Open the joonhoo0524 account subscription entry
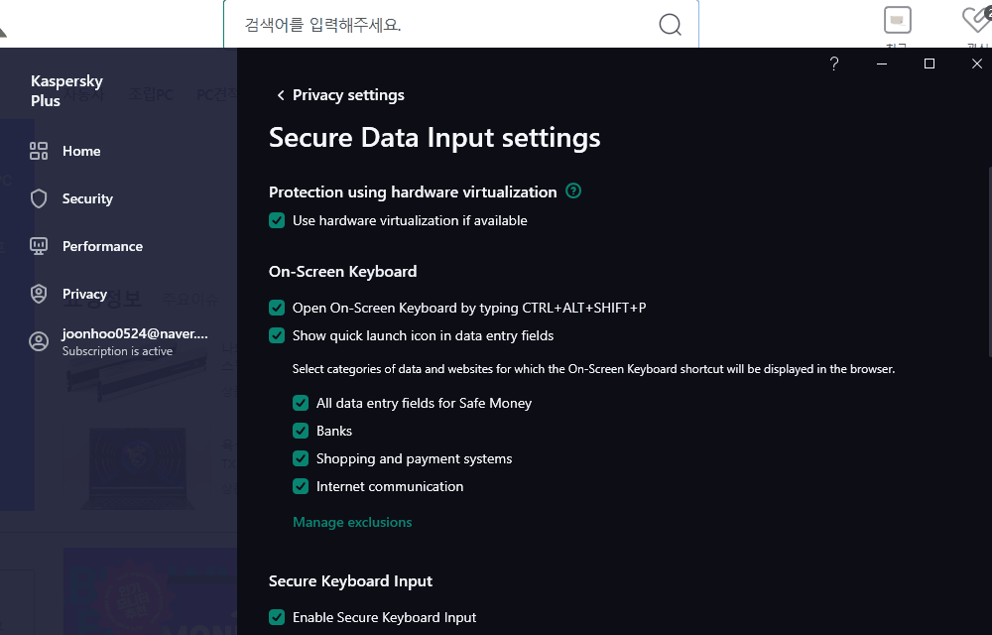 tap(135, 341)
